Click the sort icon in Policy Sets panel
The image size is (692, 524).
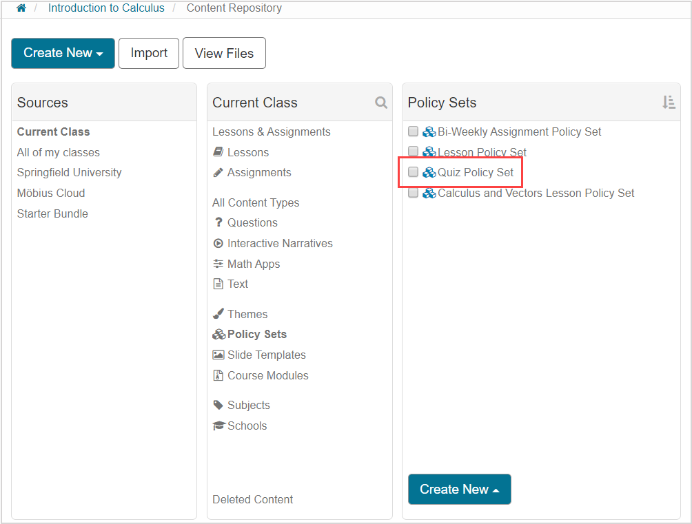668,102
